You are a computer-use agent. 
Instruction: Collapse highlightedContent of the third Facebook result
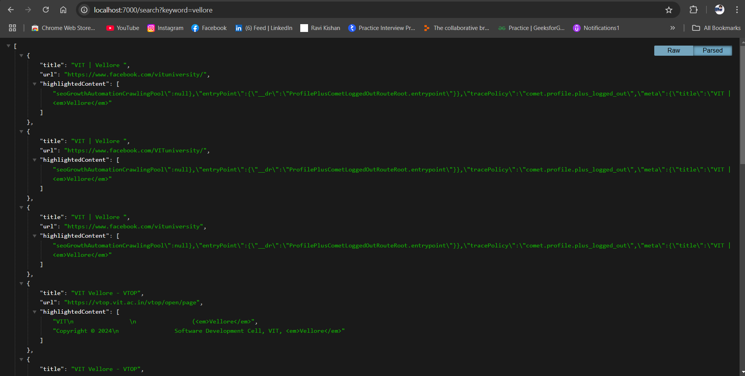point(35,236)
